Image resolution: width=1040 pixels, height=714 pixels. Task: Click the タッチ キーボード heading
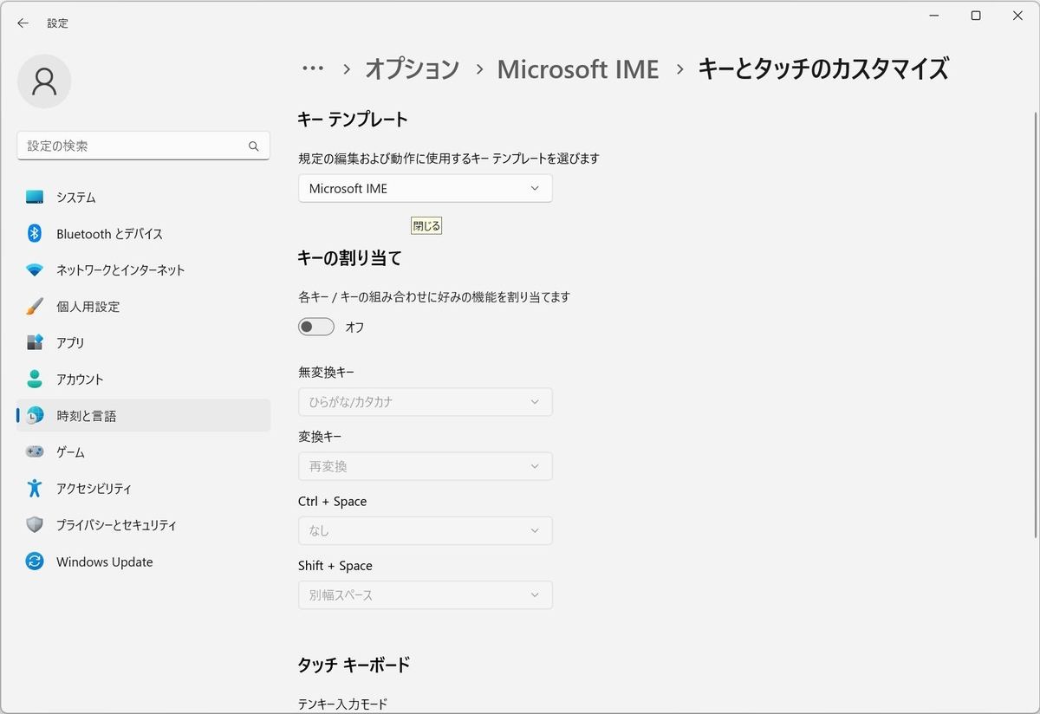[354, 665]
